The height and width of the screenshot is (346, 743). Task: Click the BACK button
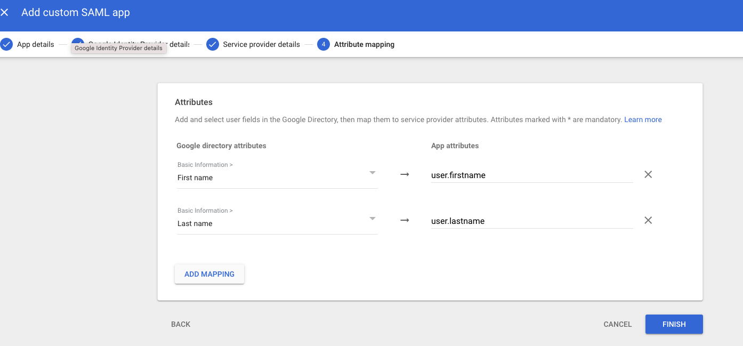(x=181, y=324)
